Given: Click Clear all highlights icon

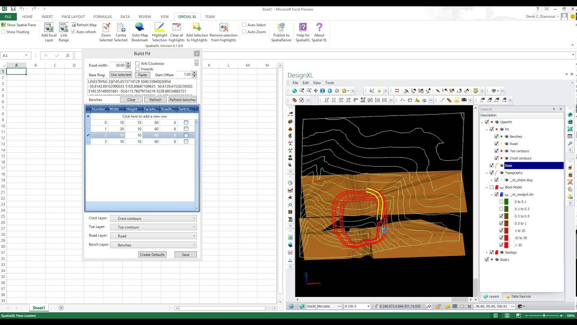Looking at the screenshot, I should (x=177, y=28).
